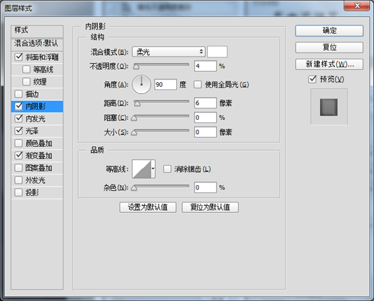Image resolution: width=374 pixels, height=301 pixels.
Task: Enable the 投影 checkbox
Action: 19,193
